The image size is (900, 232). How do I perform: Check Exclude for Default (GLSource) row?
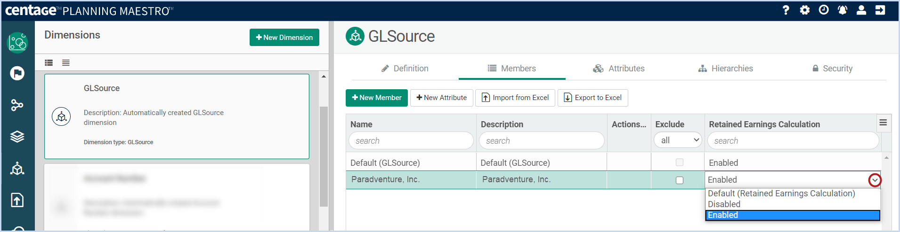(x=680, y=162)
